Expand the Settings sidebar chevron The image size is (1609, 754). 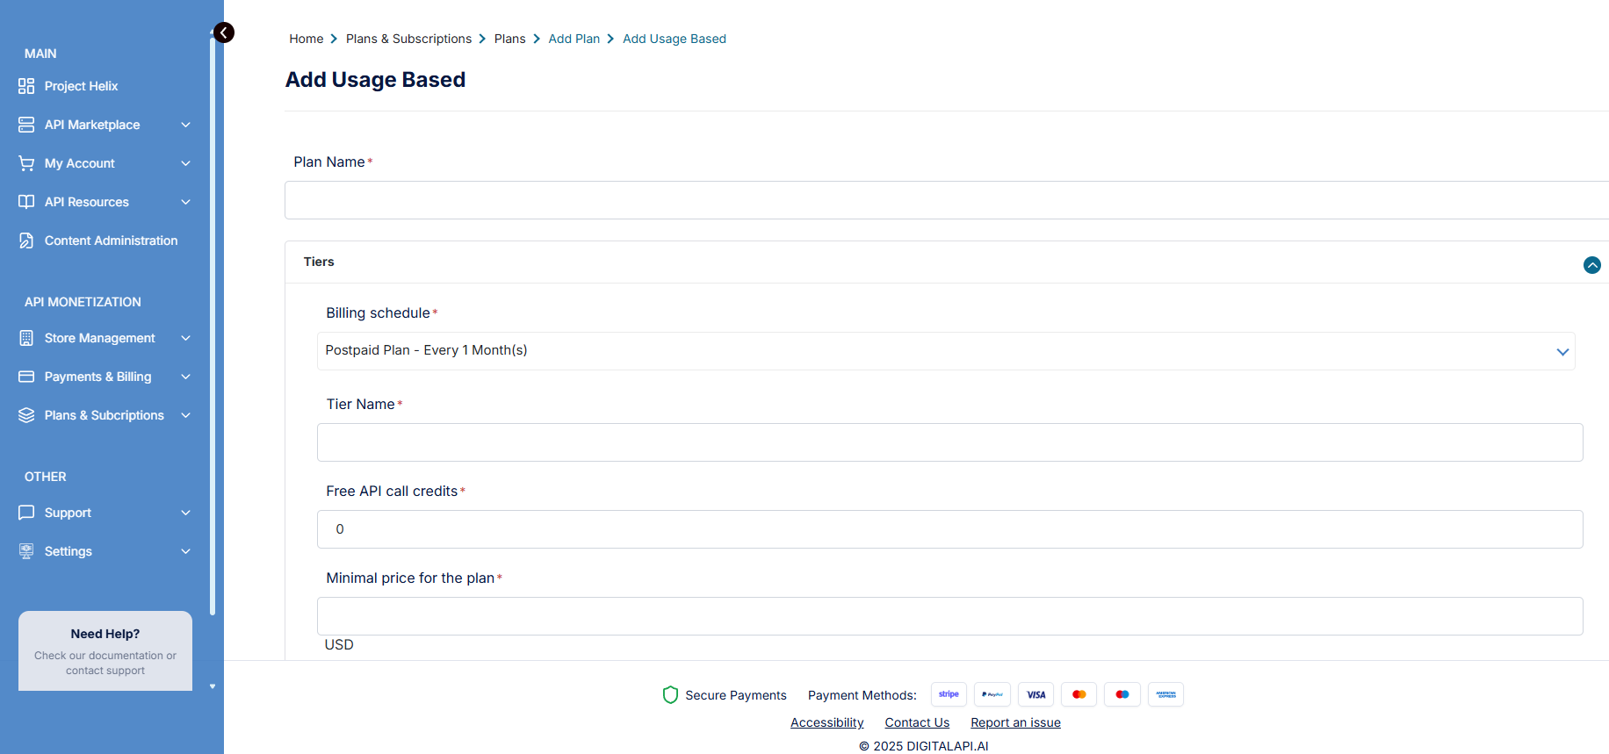pos(185,551)
